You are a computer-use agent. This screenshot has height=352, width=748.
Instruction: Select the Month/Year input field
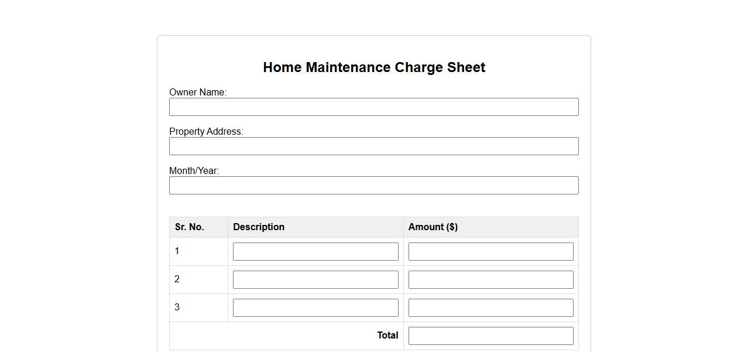[373, 186]
